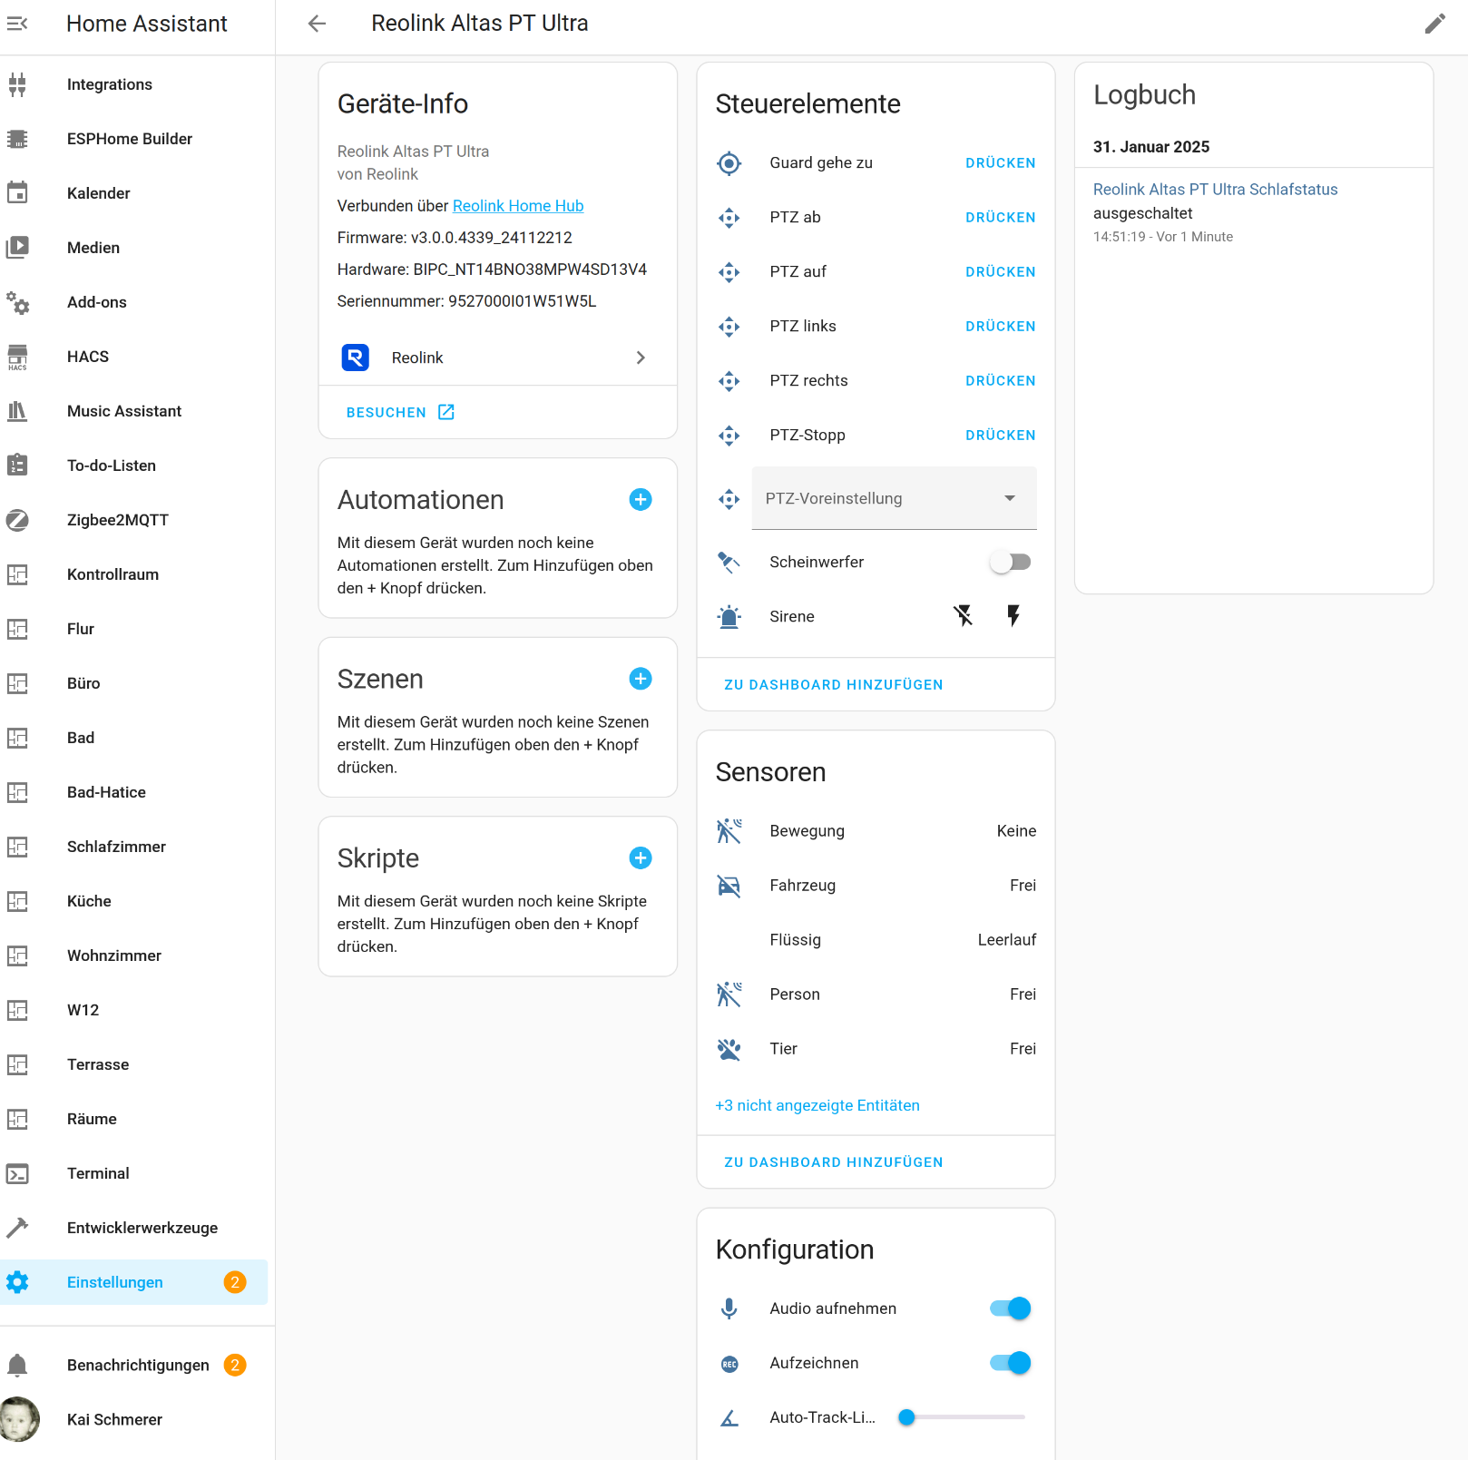Screen dimensions: 1468x1460
Task: Click the Bewegung motion sensor icon
Action: (x=729, y=831)
